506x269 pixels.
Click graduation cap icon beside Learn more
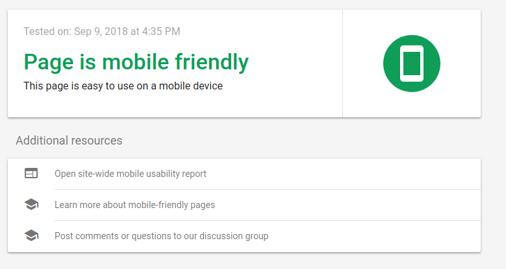click(31, 204)
